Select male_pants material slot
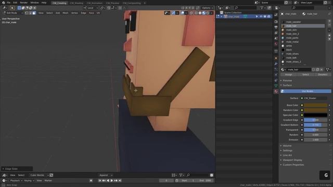Image resolution: width=333 pixels, height=187 pixels. click(x=303, y=38)
